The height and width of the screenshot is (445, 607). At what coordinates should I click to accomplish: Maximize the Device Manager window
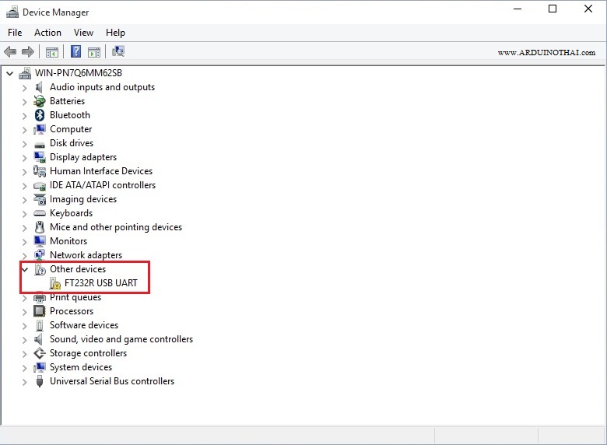[553, 9]
